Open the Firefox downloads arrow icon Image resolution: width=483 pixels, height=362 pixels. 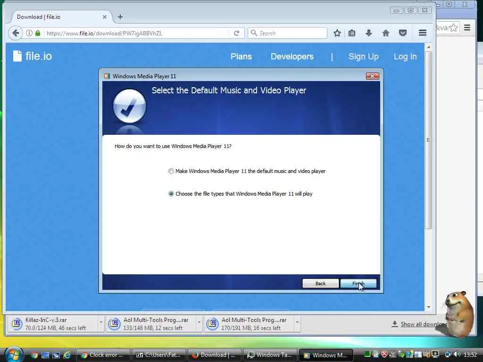369,33
